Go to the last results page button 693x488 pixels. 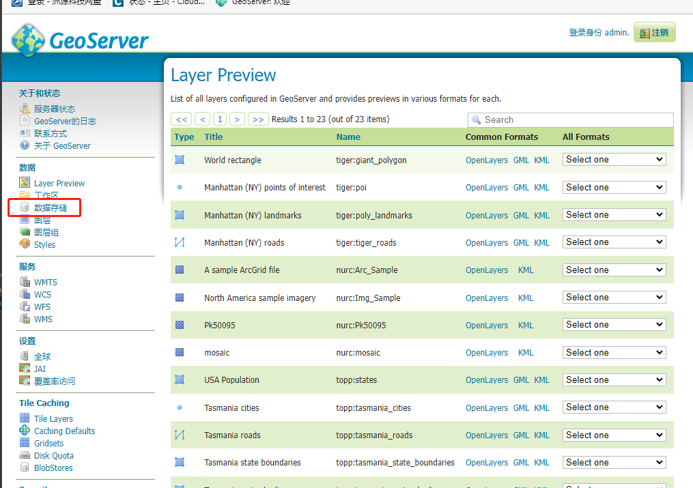click(257, 119)
